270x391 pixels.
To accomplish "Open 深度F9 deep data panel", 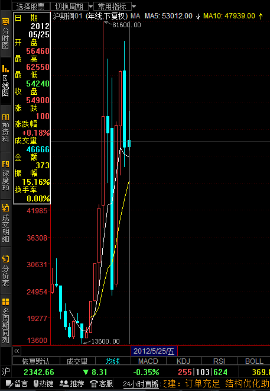I will coord(5,176).
